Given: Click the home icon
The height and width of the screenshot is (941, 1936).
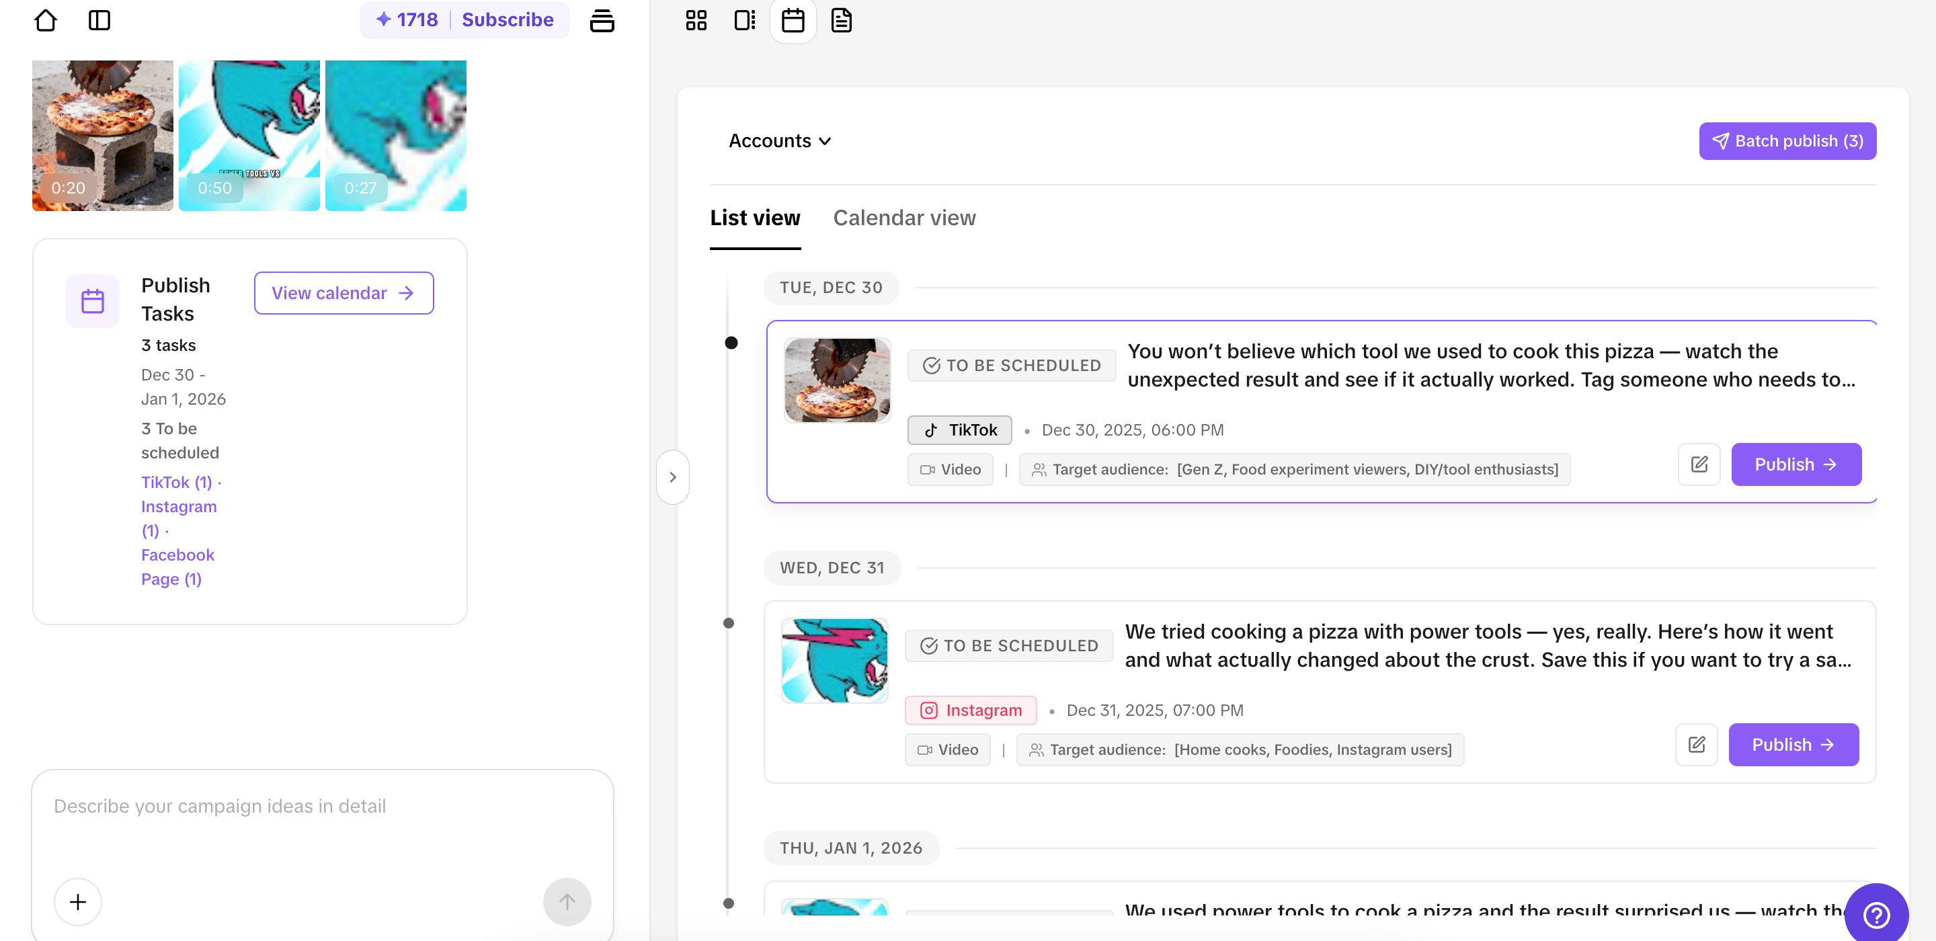Looking at the screenshot, I should pos(46,20).
